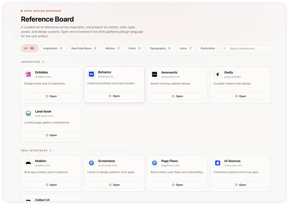Click the Open Design Browser label
The height and width of the screenshot is (205, 289).
[42, 11]
